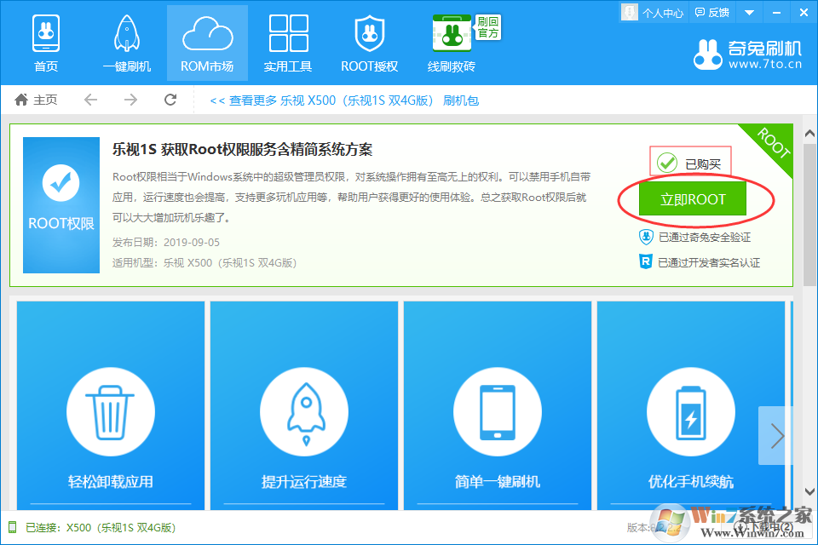The width and height of the screenshot is (818, 545).
Task: Select the ROM市场 tab
Action: pyautogui.click(x=207, y=44)
